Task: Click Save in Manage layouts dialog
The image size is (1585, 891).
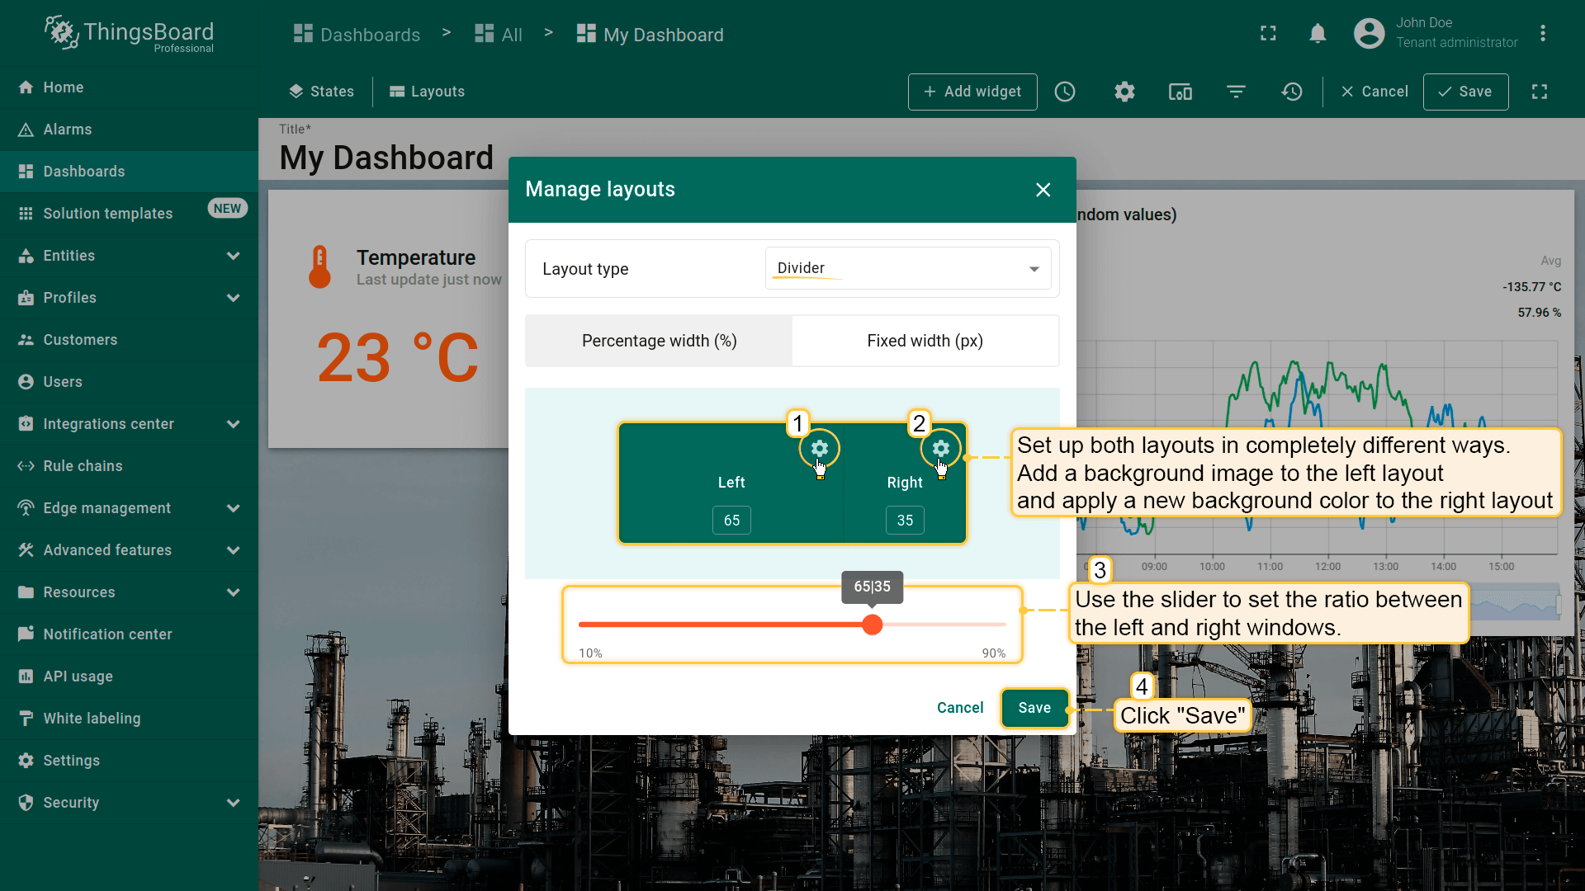Action: click(1034, 708)
